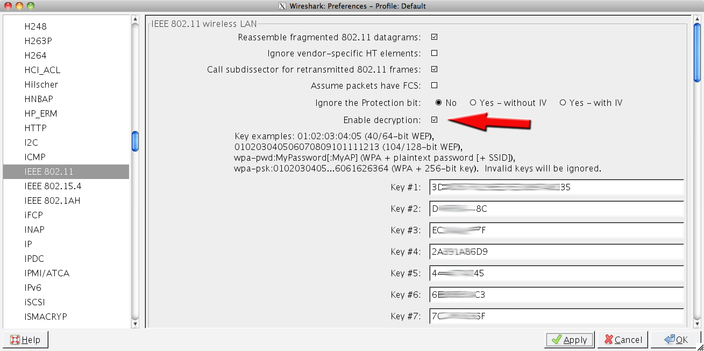
Task: Click settings pane scrollbar up arrow
Action: (697, 19)
